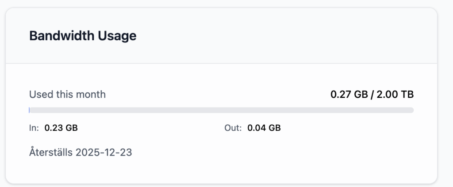This screenshot has width=453, height=187.
Task: Select the Used this month label
Action: pos(67,94)
